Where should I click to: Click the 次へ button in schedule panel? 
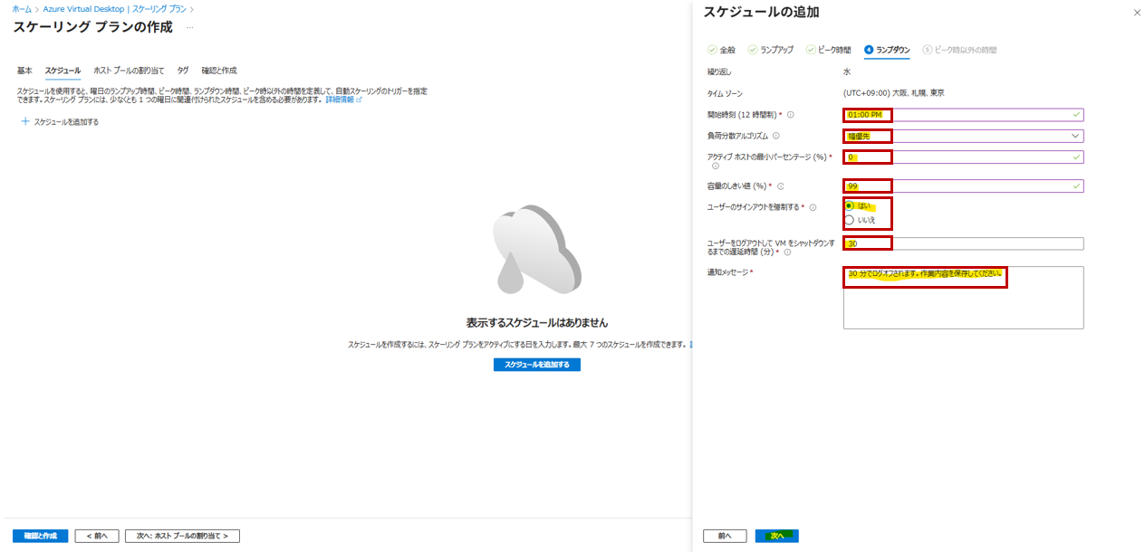pos(776,536)
